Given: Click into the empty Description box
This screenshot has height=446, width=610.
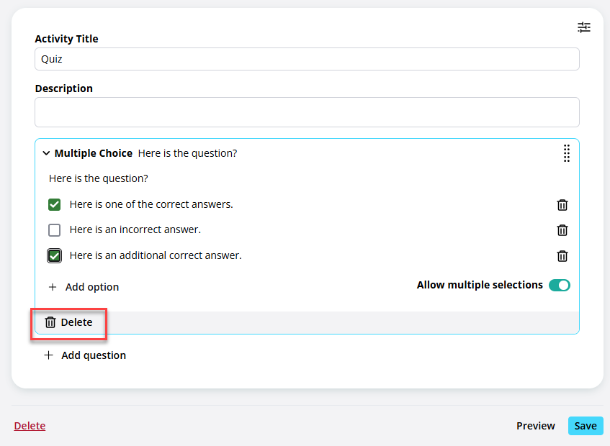Looking at the screenshot, I should 307,112.
